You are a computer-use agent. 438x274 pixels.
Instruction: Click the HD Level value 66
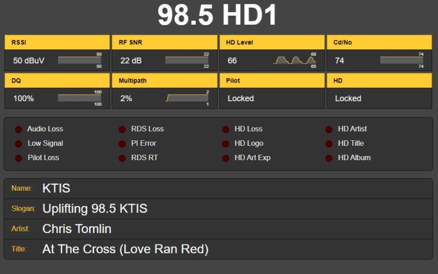coord(232,60)
